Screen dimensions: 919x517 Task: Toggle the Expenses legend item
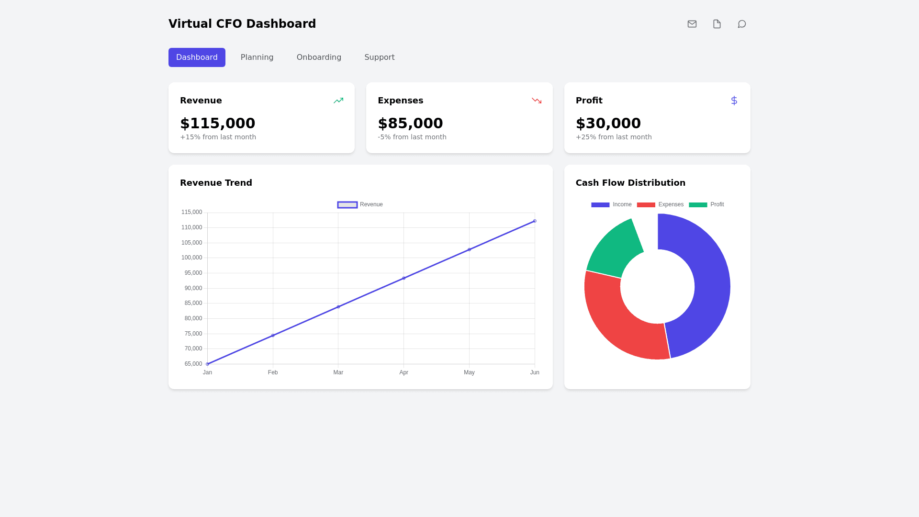[x=660, y=205]
